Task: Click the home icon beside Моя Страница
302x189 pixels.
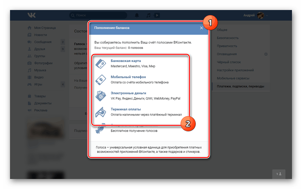Action: coord(29,28)
